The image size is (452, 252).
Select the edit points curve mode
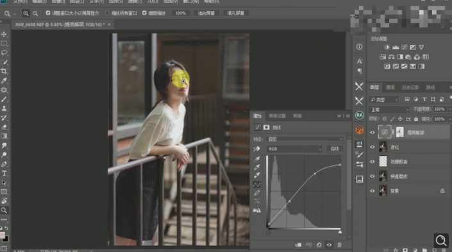click(x=256, y=185)
